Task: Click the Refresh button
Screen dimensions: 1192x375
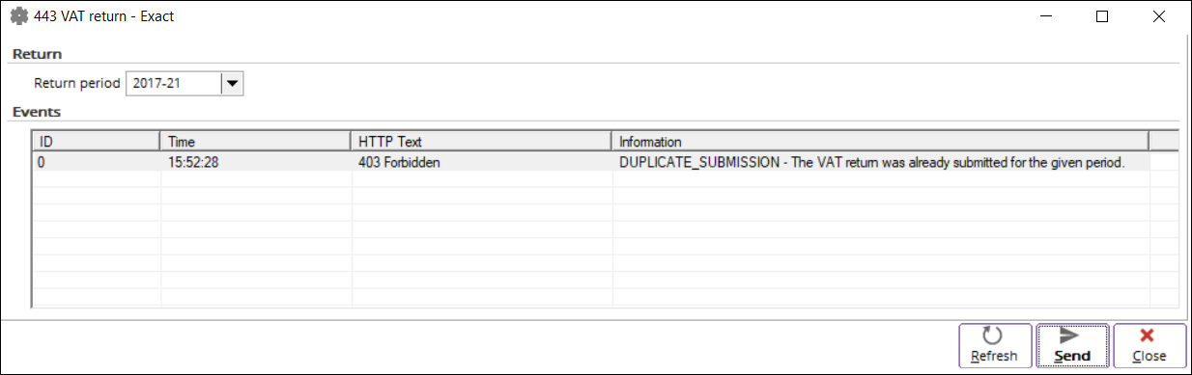Action: click(x=994, y=345)
